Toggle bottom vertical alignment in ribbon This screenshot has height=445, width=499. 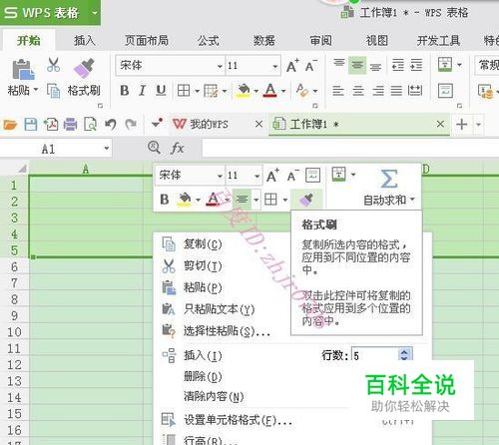click(x=375, y=66)
